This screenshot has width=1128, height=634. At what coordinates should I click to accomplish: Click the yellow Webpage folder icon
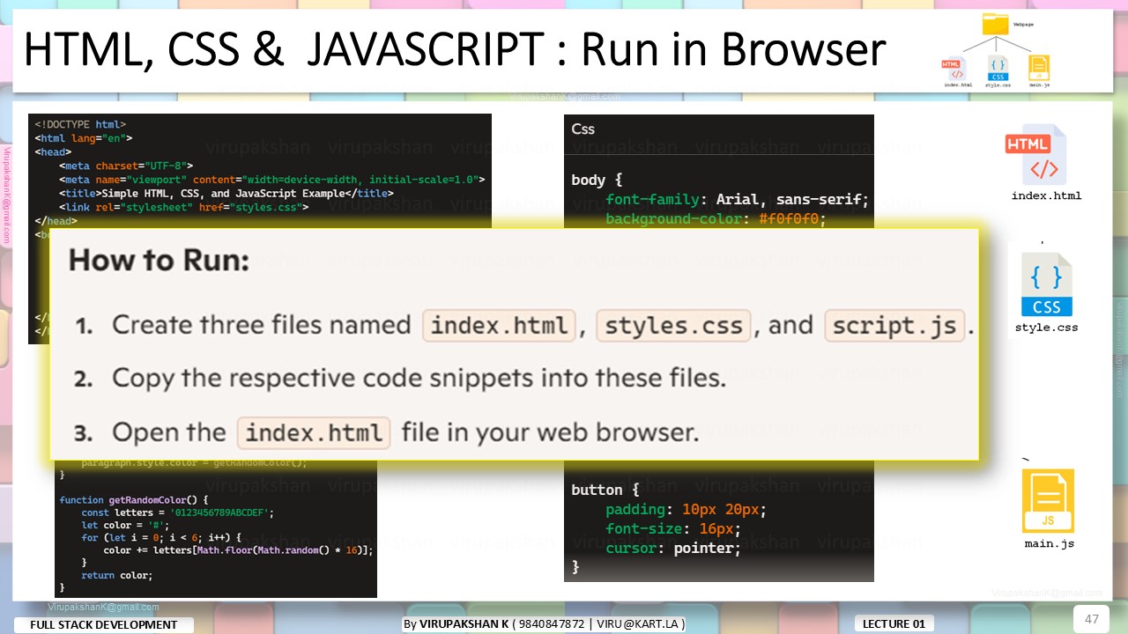click(996, 24)
